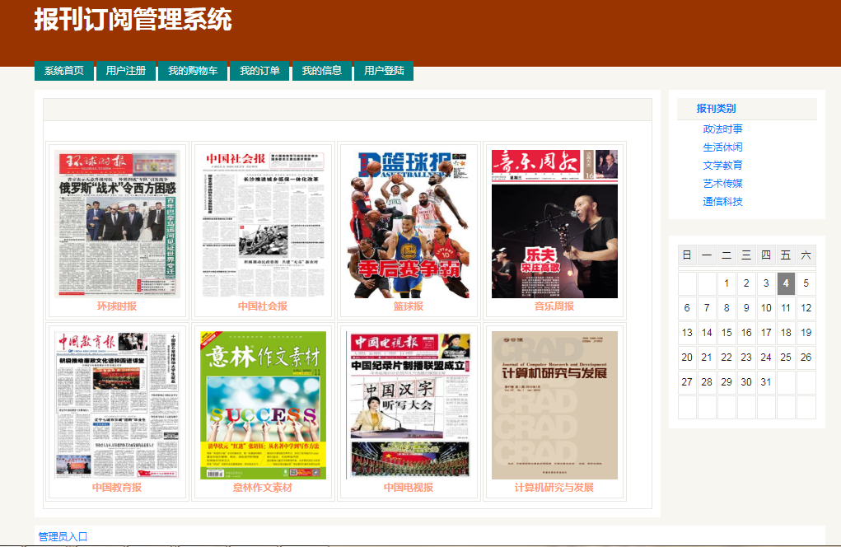The width and height of the screenshot is (841, 547).
Task: Switch to the 我的信息 tab
Action: click(322, 71)
